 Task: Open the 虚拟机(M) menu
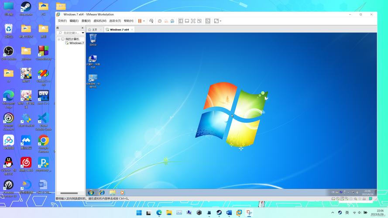[100, 21]
